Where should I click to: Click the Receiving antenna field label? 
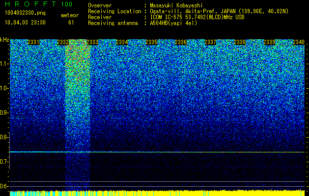click(113, 23)
